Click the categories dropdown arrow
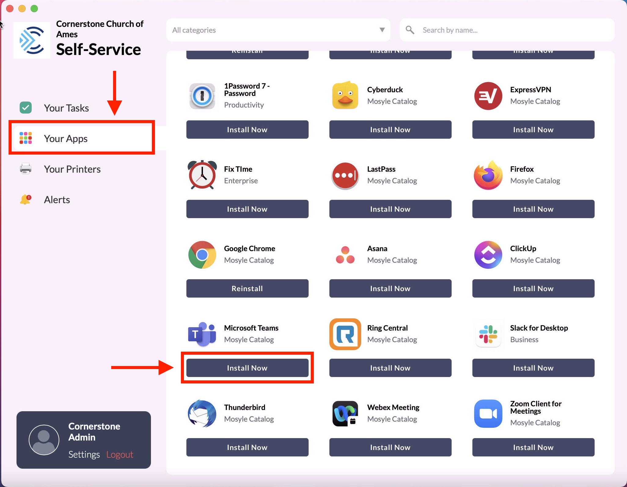This screenshot has width=627, height=487. pyautogui.click(x=382, y=30)
